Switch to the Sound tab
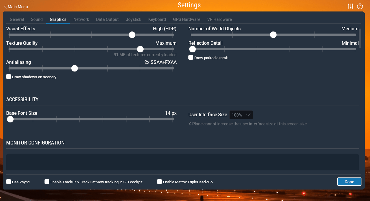370x201 pixels. pos(37,19)
